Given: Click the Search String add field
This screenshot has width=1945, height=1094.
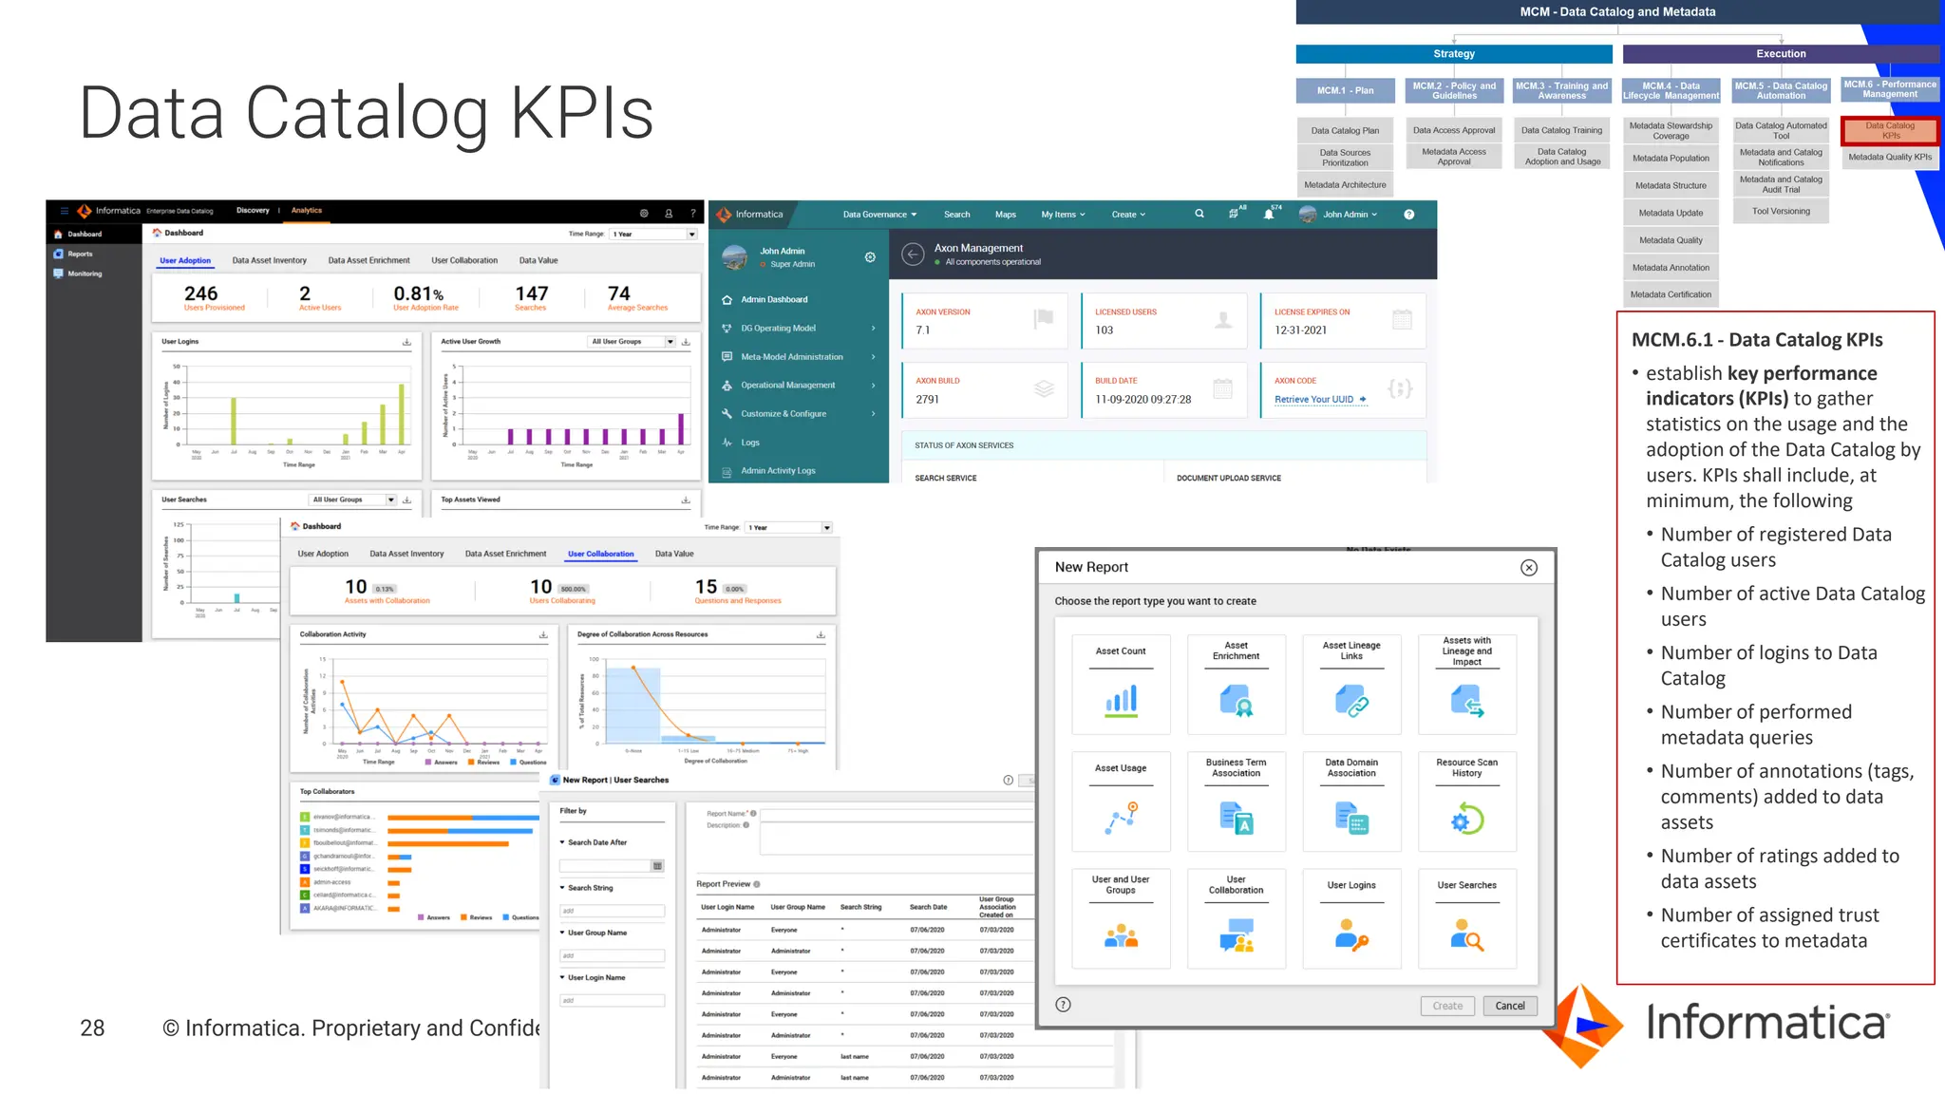Looking at the screenshot, I should tap(613, 911).
